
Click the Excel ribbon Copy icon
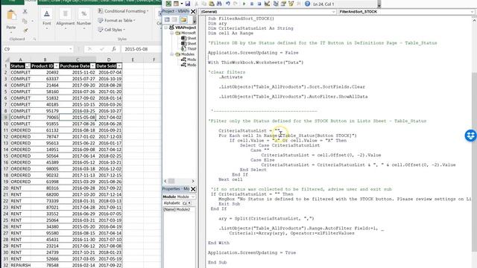tap(25, 21)
